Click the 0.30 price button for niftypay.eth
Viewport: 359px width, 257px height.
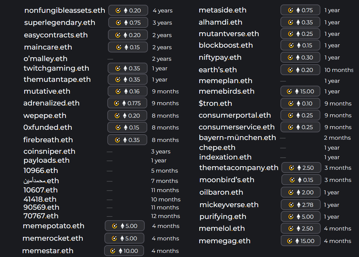[300, 58]
